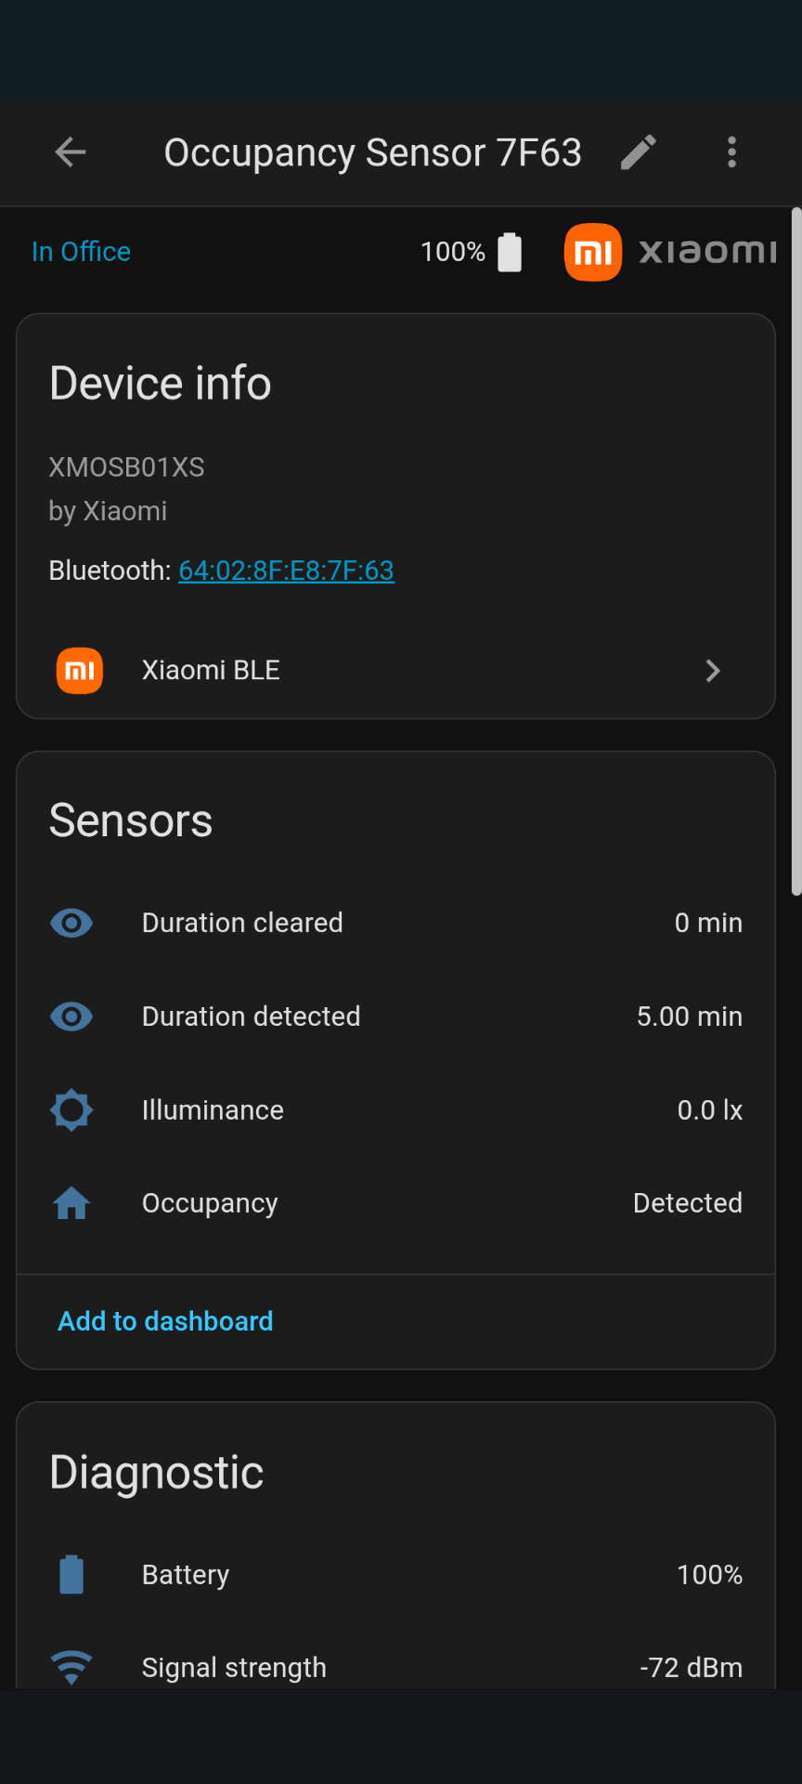Expand Xiaomi BLE integration chevron
Viewport: 802px width, 1784px height.
(x=713, y=671)
